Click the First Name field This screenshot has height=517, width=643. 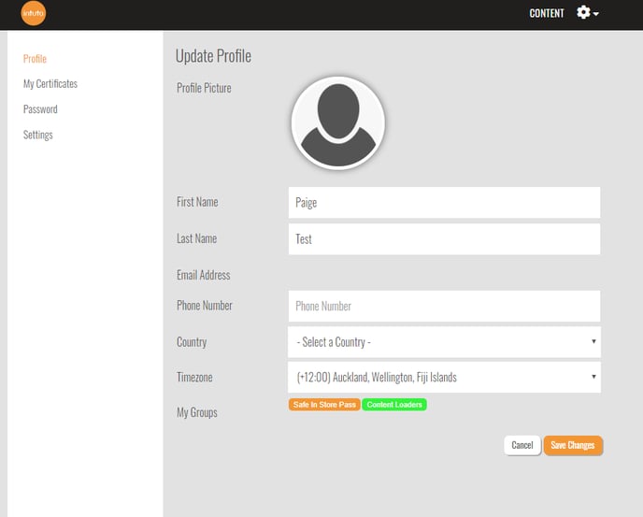(444, 202)
